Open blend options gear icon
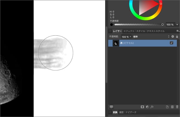Viewport: 180px width, 117px height. pos(172,37)
